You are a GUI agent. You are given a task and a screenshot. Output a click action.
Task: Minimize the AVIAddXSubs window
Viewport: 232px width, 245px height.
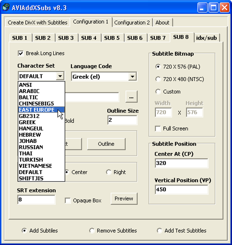click(x=202, y=8)
